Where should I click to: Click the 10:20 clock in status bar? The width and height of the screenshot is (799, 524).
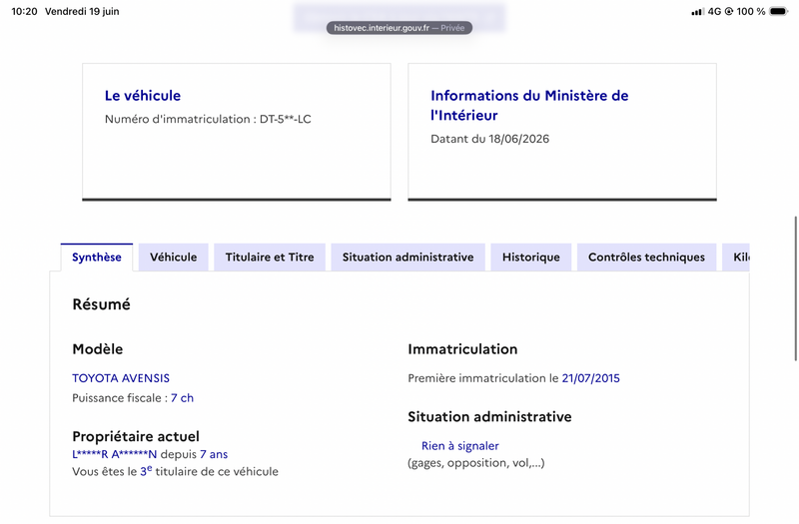[24, 11]
